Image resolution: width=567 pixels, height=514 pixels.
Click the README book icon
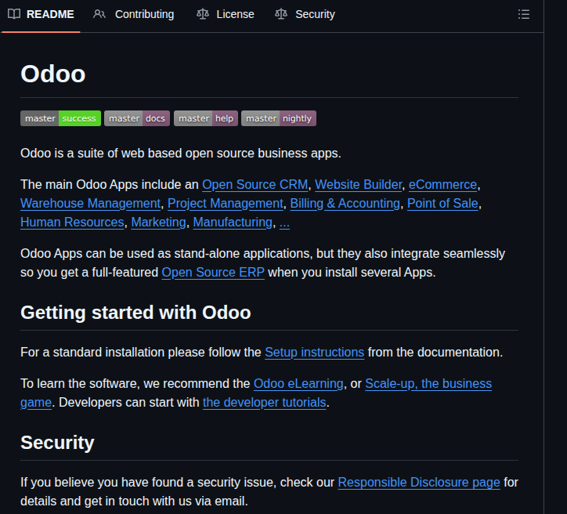pyautogui.click(x=14, y=14)
